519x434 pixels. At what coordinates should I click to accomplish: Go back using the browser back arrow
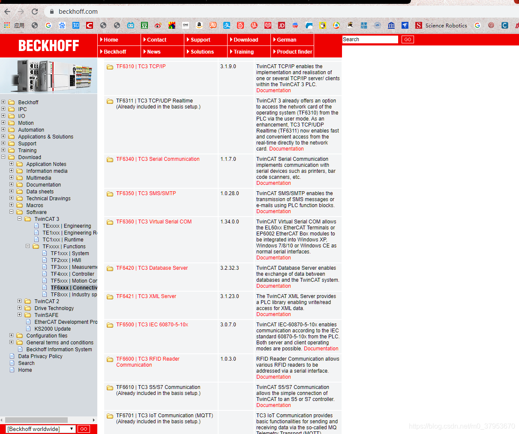(x=7, y=12)
